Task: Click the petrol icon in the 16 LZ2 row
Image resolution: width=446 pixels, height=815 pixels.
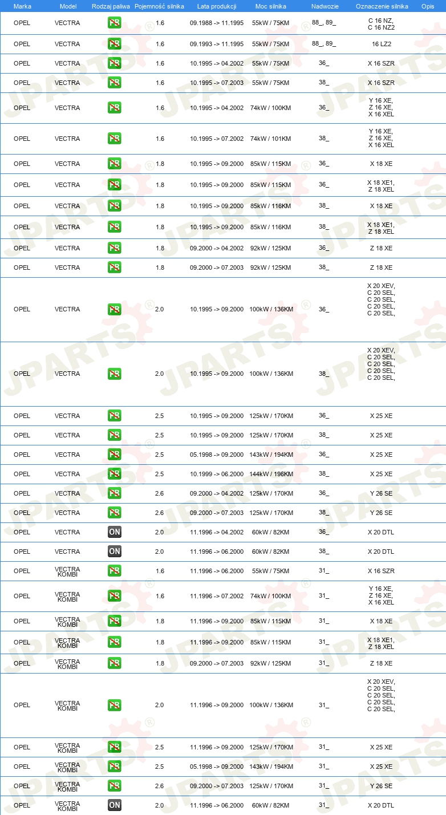Action: coord(115,44)
